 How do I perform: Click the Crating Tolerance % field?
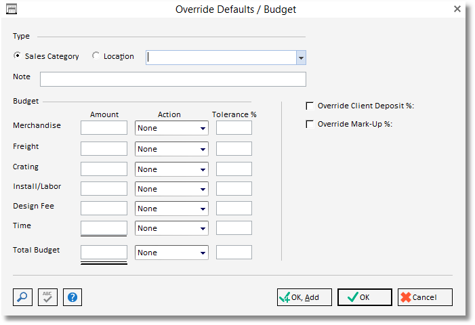234,169
